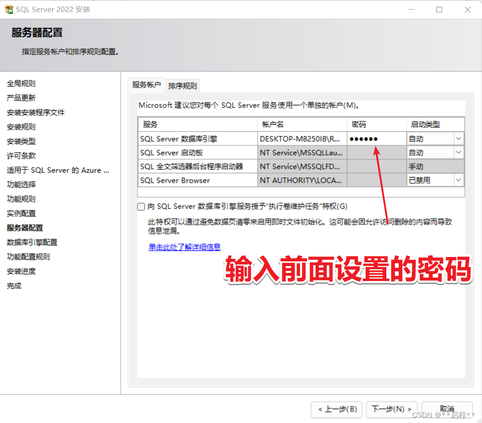The width and height of the screenshot is (482, 423).
Task: Click NT Service\MSSQLFD... account cell
Action: tap(302, 167)
